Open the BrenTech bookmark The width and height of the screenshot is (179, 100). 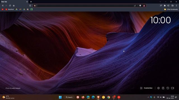10,9
